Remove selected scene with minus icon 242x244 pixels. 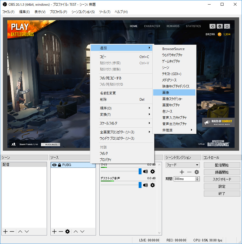[x=12, y=231]
